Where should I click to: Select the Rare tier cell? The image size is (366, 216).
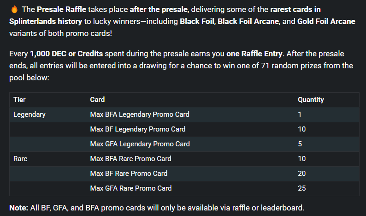click(x=20, y=159)
